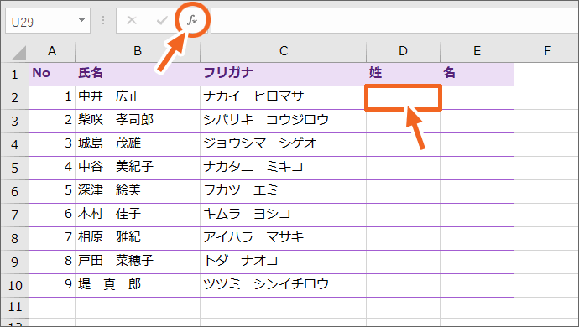Click cell containing ジョウシマ シゲオ
Screen dimensions: 579x327
[284, 145]
